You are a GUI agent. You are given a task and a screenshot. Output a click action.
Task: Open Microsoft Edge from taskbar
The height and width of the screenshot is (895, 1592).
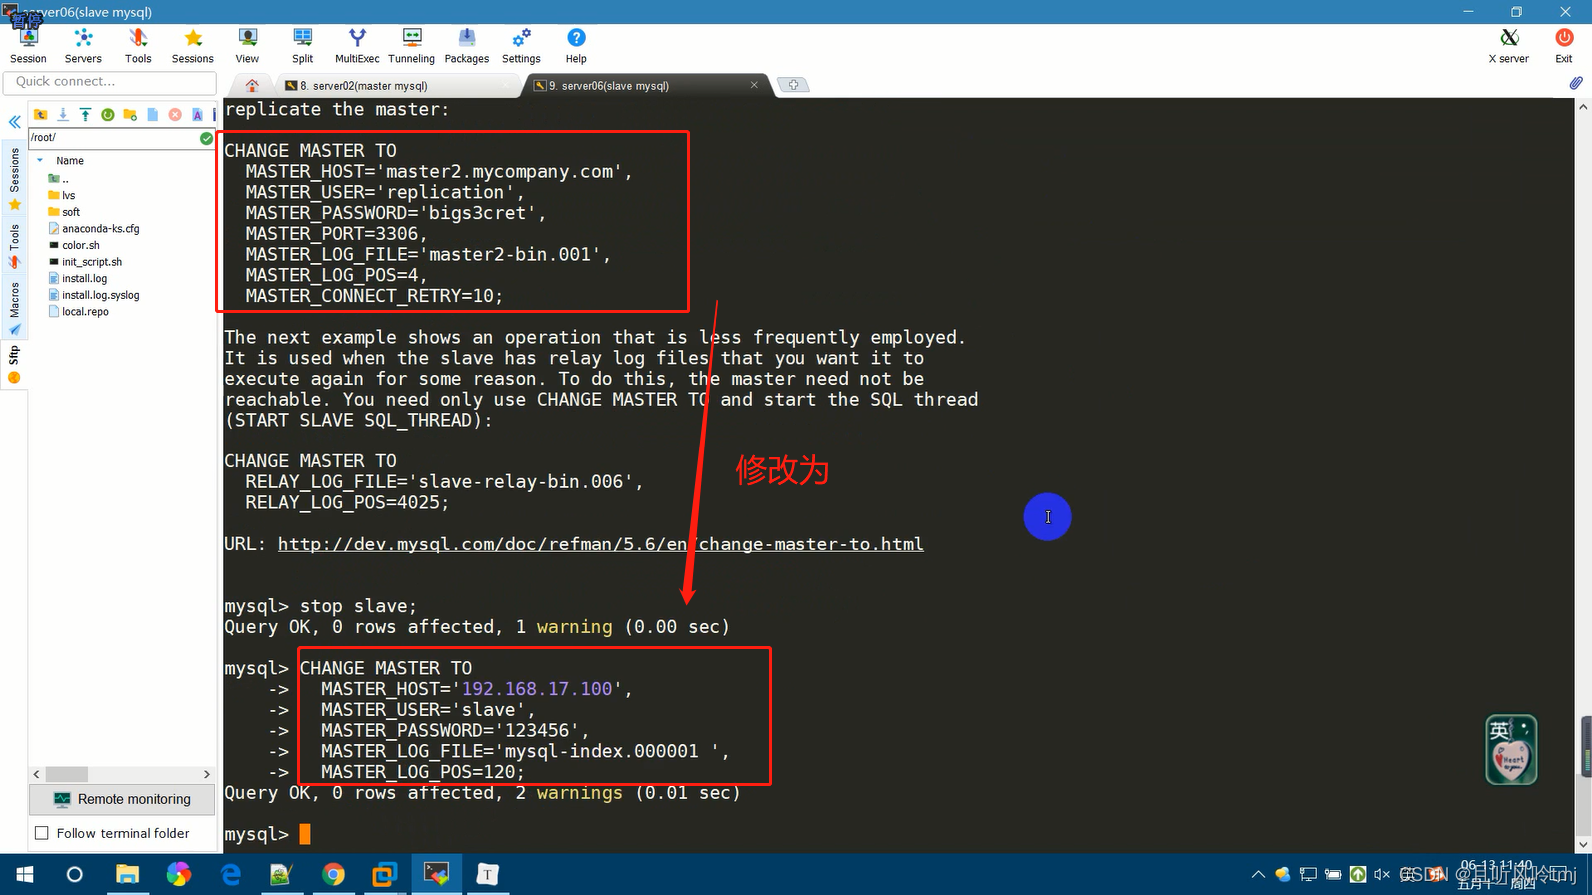231,875
